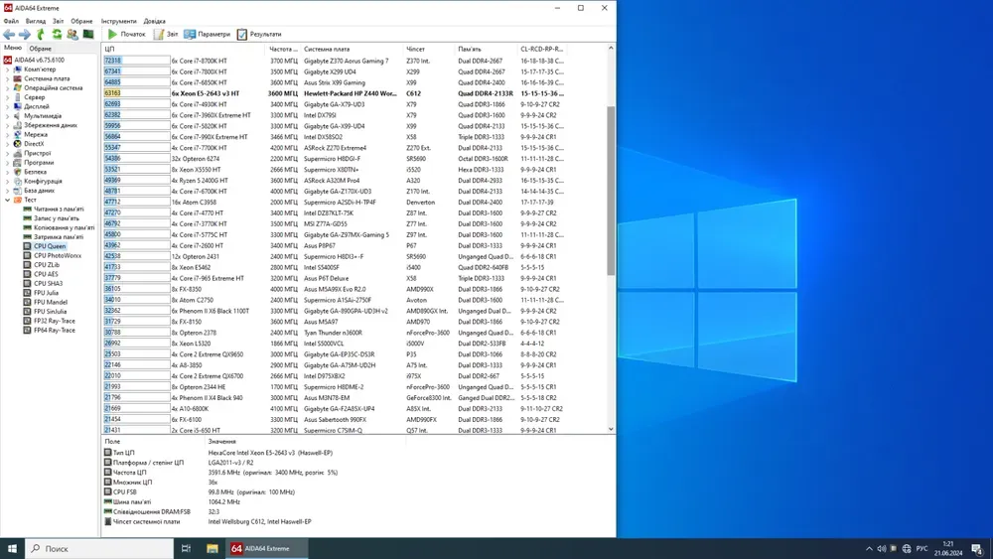The height and width of the screenshot is (559, 993).
Task: Expand the Комп'ютер tree node
Action: [x=7, y=70]
